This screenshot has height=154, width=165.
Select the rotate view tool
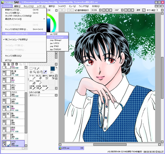[38, 72]
